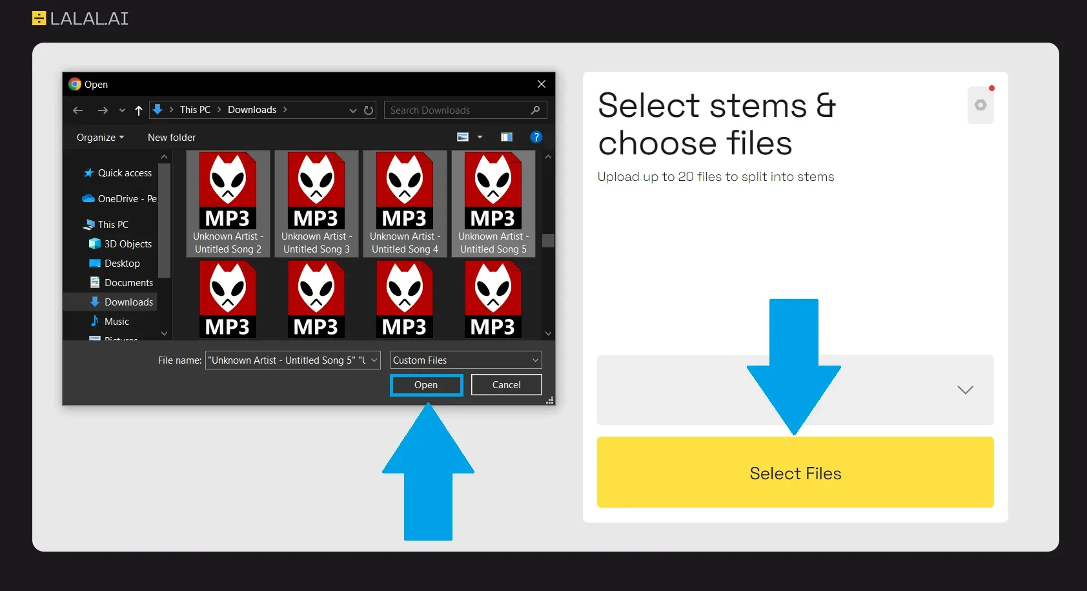Click the Cancel button

[x=506, y=385]
